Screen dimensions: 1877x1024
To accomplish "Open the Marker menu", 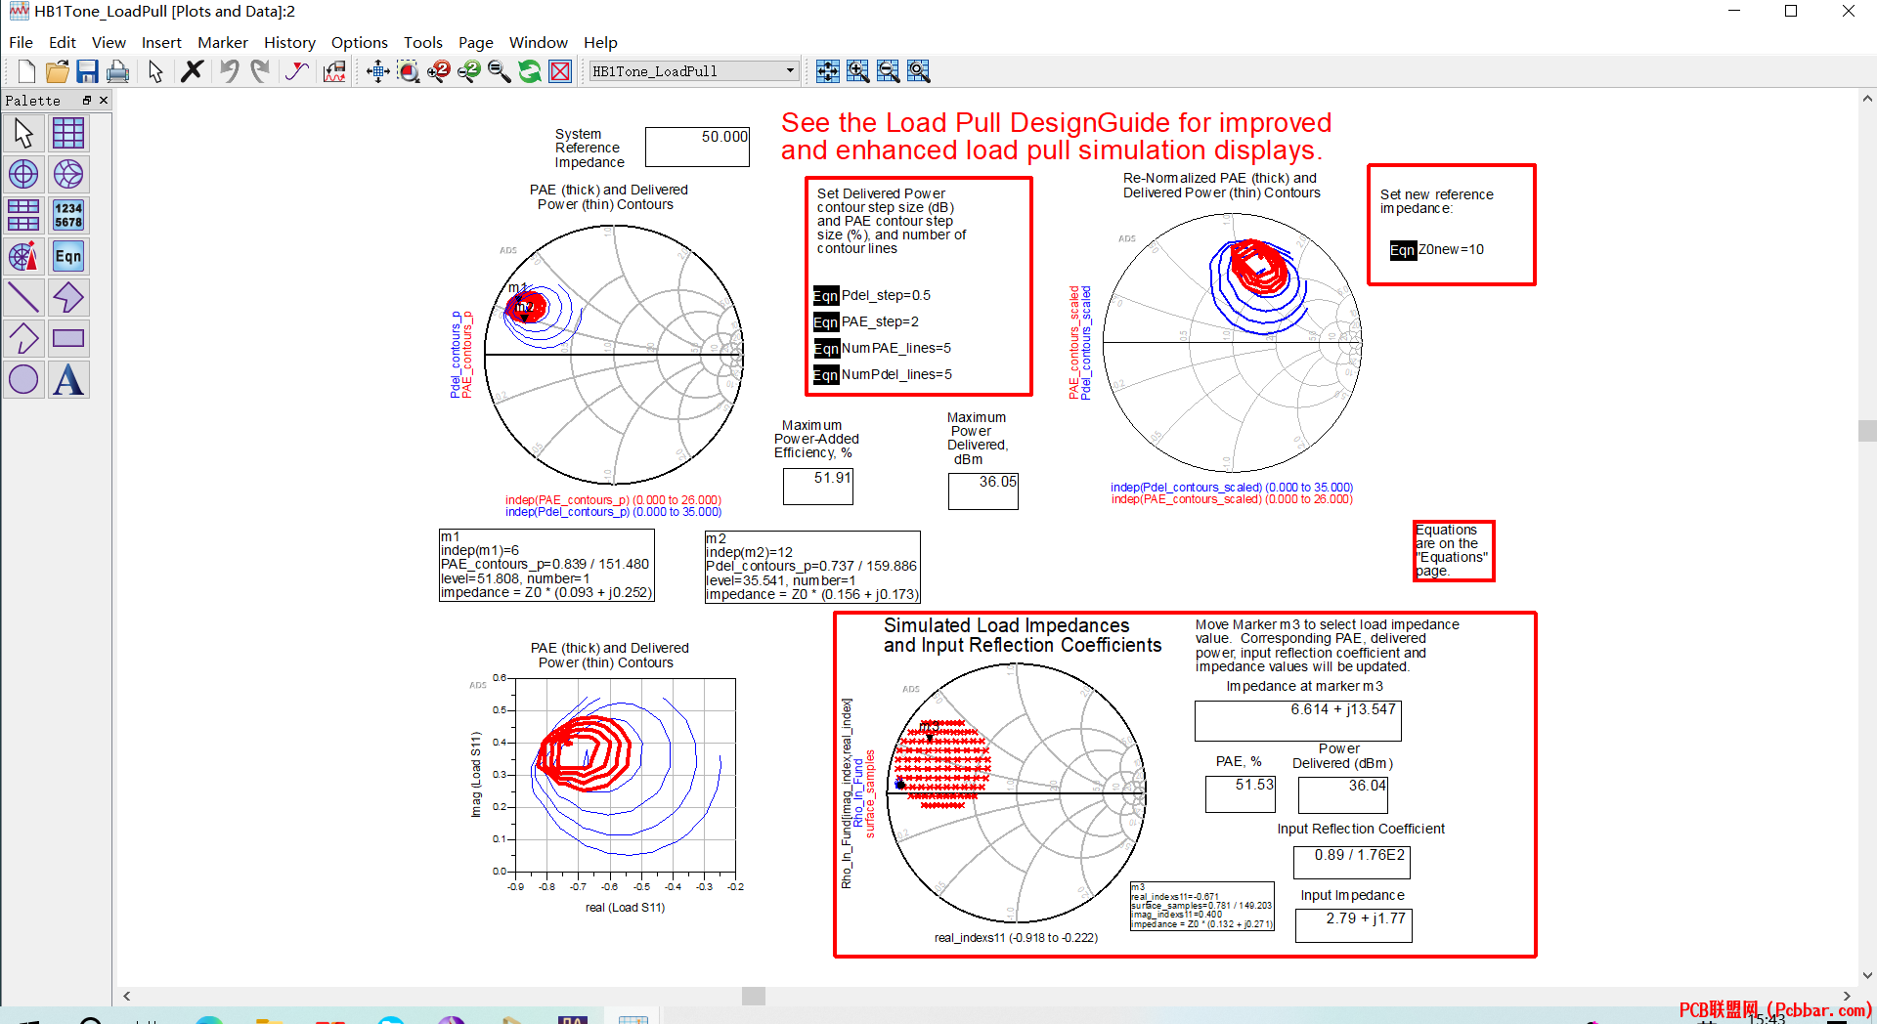I will (x=222, y=42).
